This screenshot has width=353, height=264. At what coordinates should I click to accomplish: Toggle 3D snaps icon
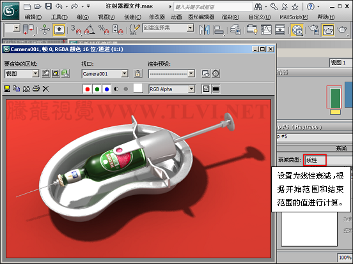coord(76,29)
